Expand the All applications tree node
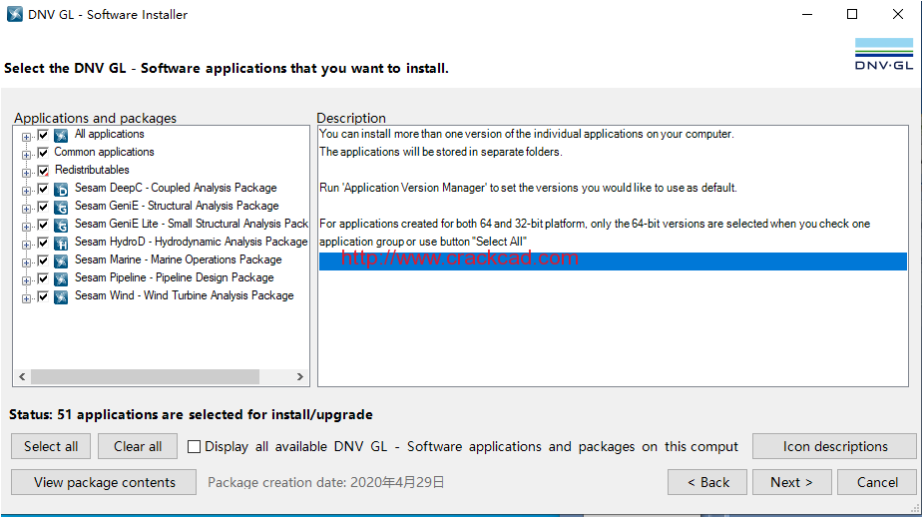The image size is (923, 518). [x=26, y=137]
